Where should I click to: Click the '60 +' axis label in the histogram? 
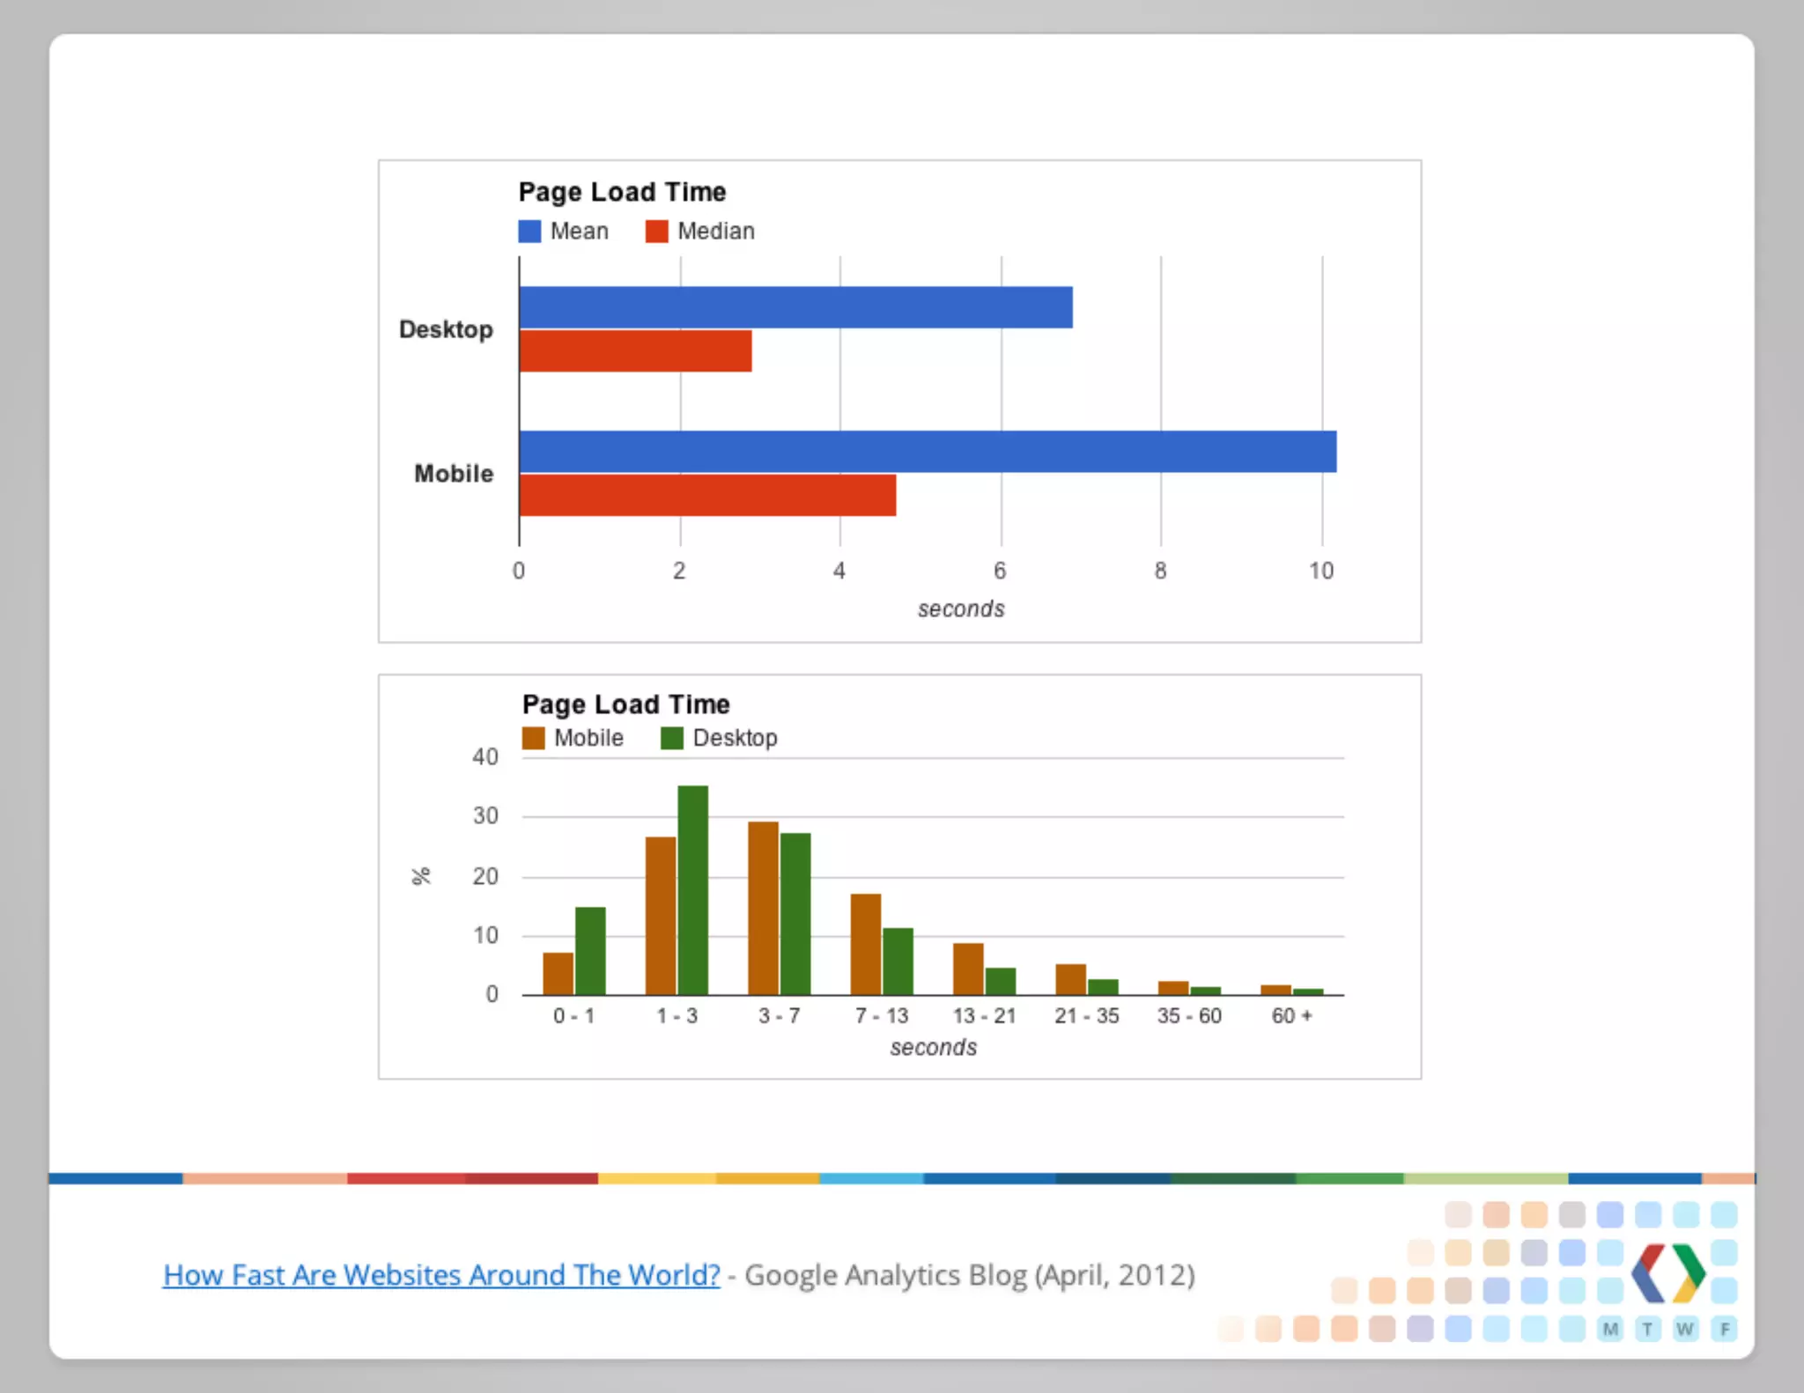pos(1291,1016)
